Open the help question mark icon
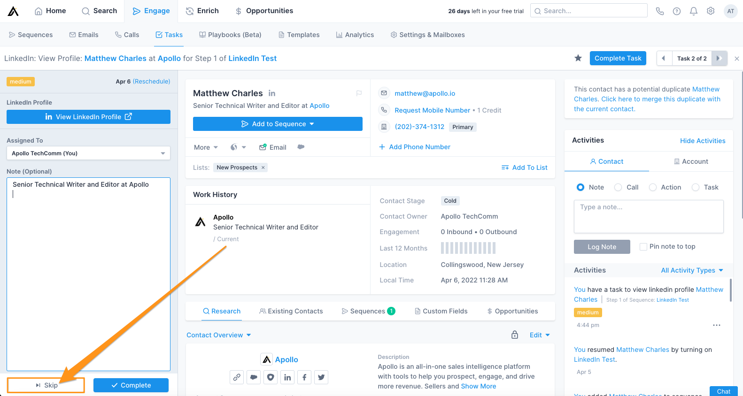This screenshot has width=743, height=396. click(x=677, y=11)
